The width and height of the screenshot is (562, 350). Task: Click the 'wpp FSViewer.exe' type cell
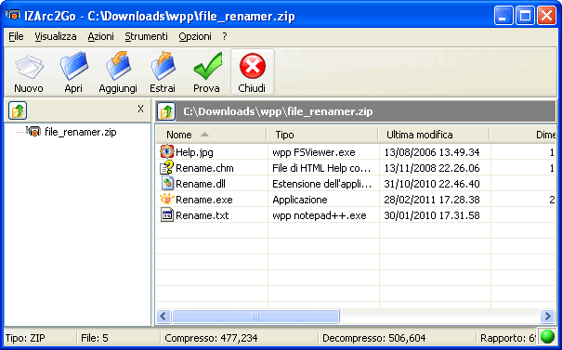click(314, 152)
